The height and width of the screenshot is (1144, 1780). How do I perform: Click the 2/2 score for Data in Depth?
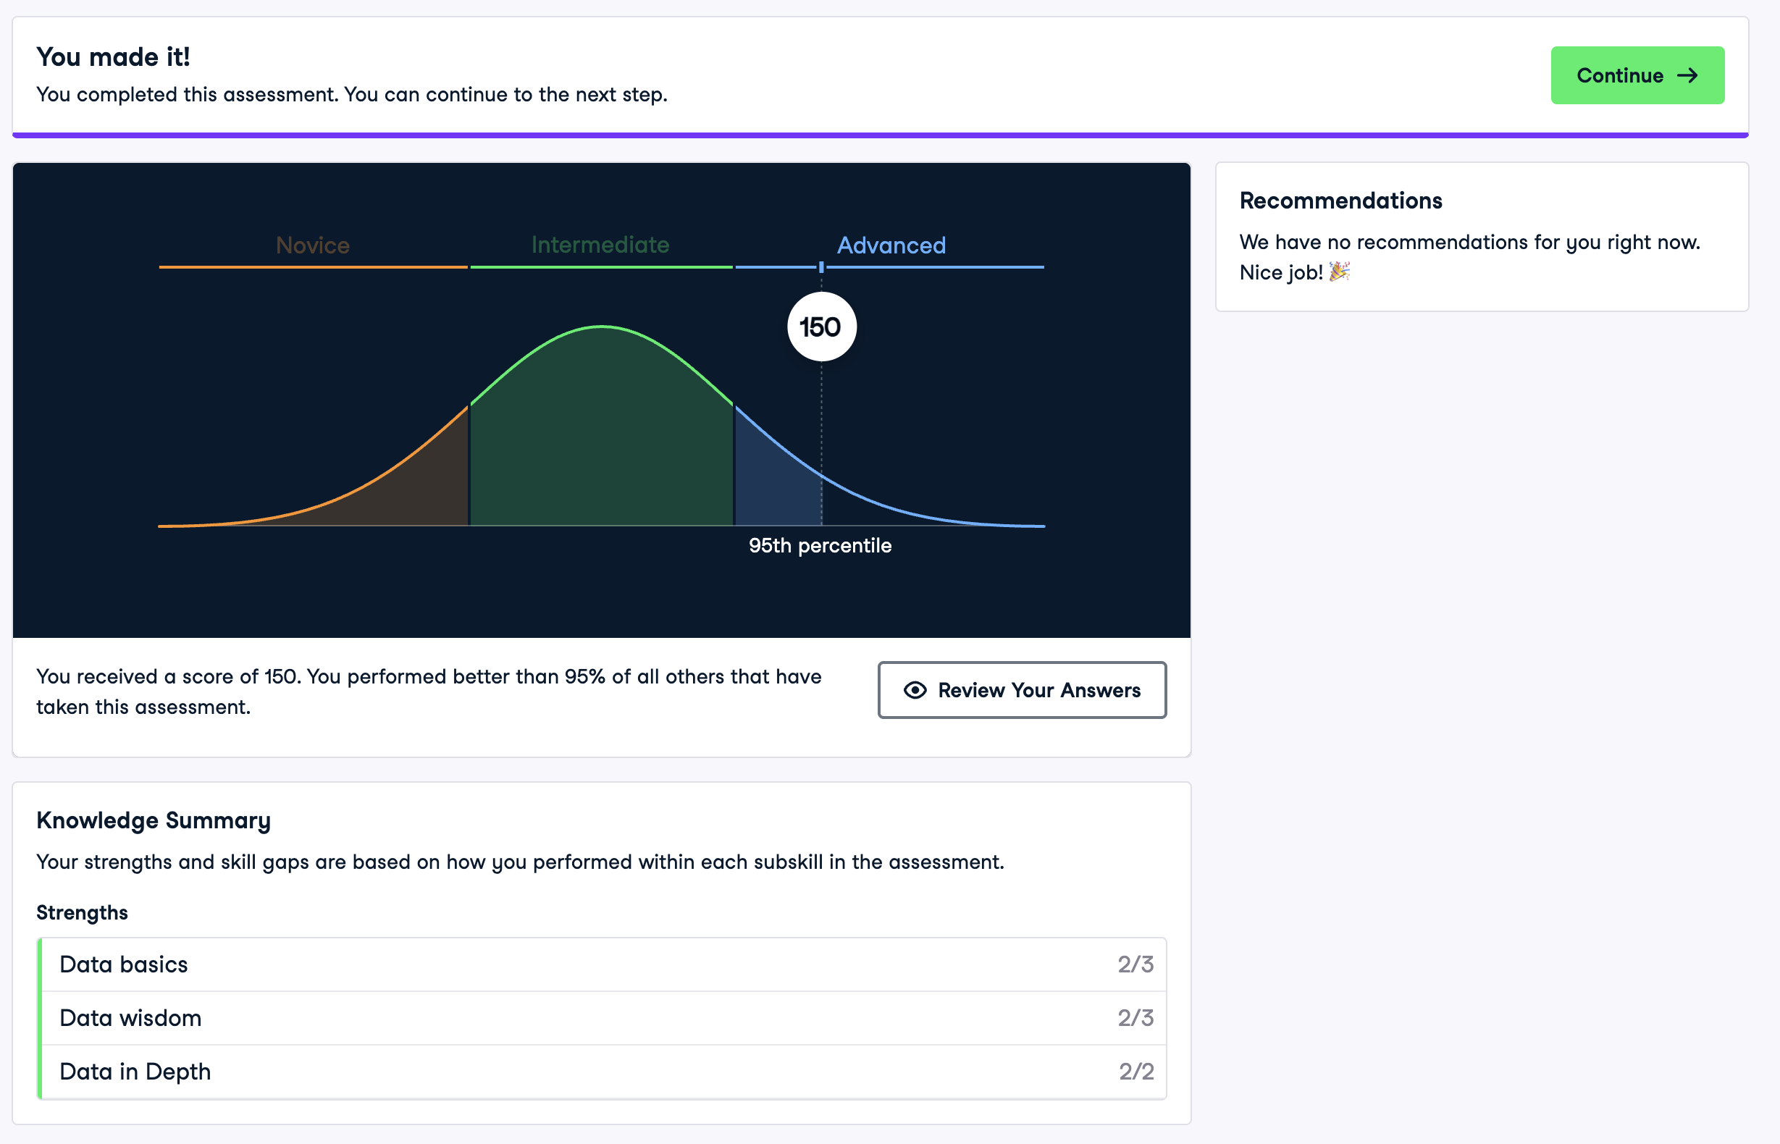1136,1071
